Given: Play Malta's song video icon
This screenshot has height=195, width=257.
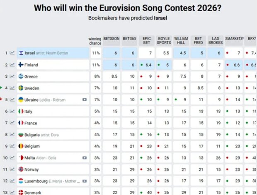Looking at the screenshot, I should pyautogui.click(x=85, y=158).
